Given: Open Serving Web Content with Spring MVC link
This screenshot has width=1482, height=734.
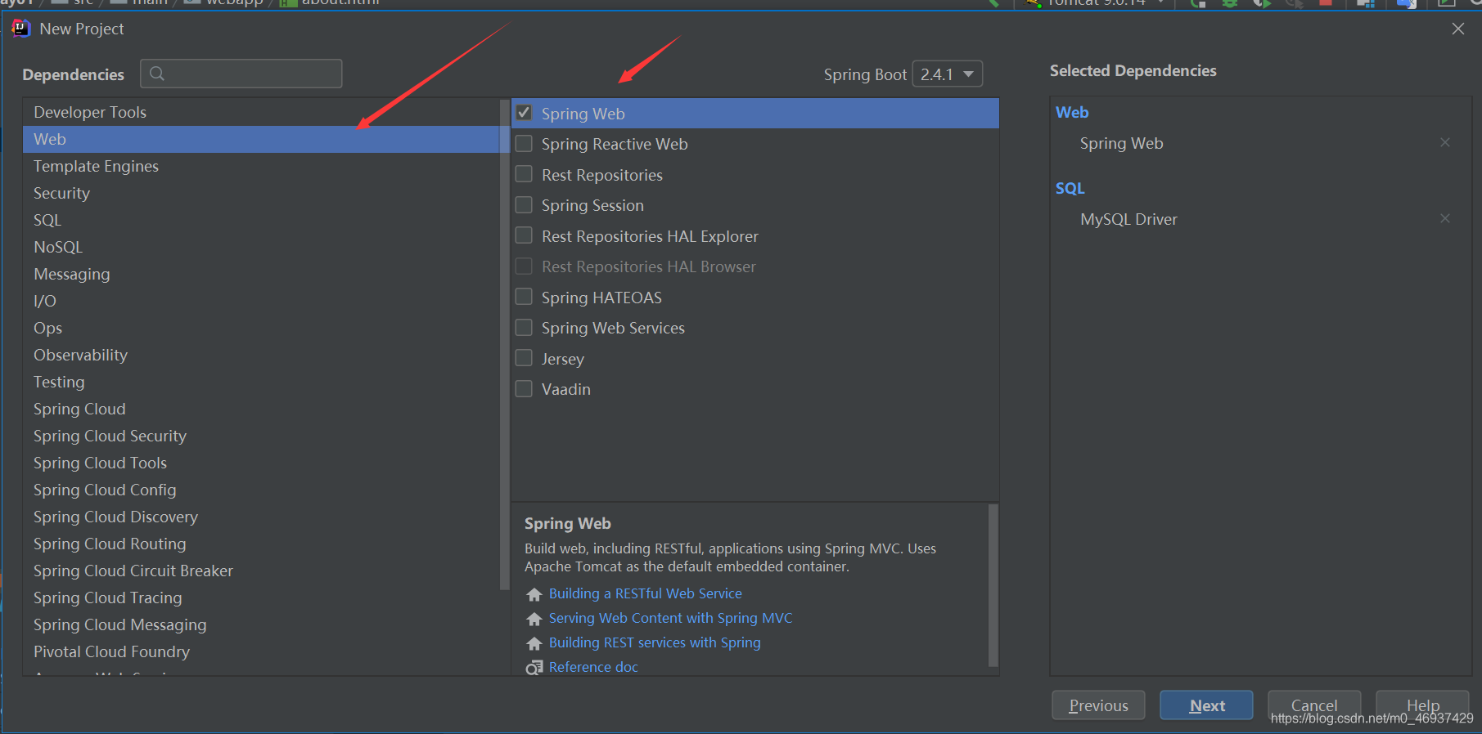Looking at the screenshot, I should click(670, 618).
